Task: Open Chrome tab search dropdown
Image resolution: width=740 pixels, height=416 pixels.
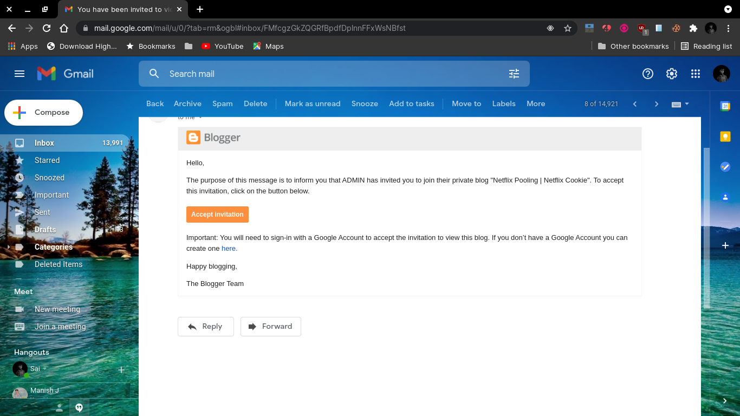Action: (x=728, y=9)
